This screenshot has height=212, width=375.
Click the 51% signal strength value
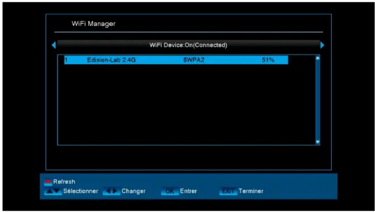click(268, 60)
